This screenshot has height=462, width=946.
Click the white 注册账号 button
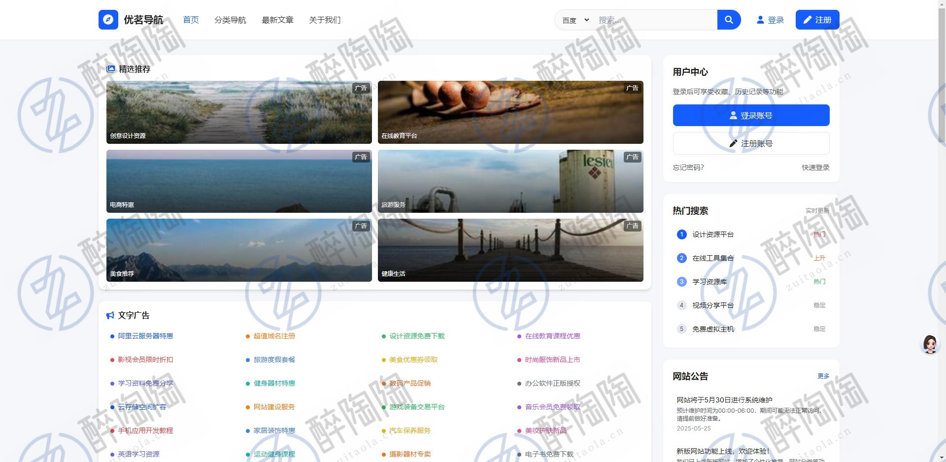point(751,143)
